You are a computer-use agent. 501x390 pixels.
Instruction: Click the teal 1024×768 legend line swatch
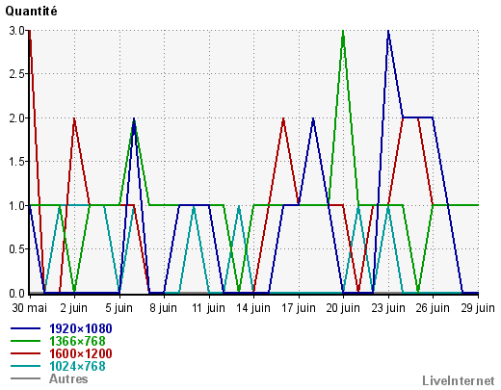tap(25, 366)
